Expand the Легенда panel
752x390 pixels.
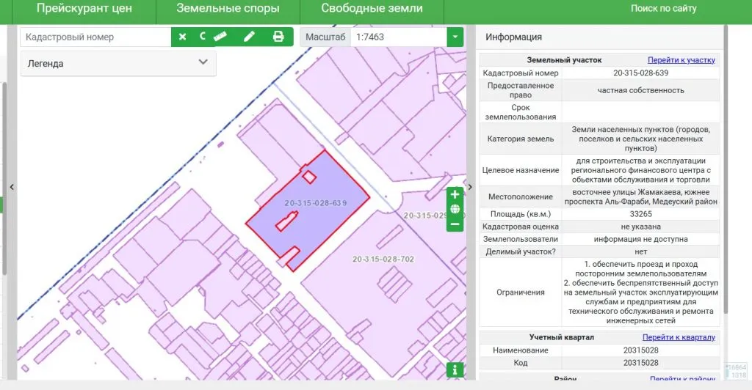[x=118, y=63]
